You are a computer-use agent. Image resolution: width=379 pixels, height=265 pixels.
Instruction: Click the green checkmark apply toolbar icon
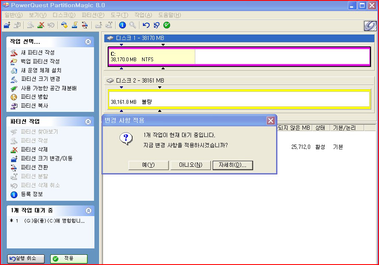point(167,25)
